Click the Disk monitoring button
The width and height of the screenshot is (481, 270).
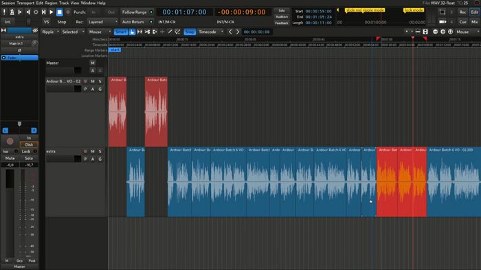(x=29, y=144)
